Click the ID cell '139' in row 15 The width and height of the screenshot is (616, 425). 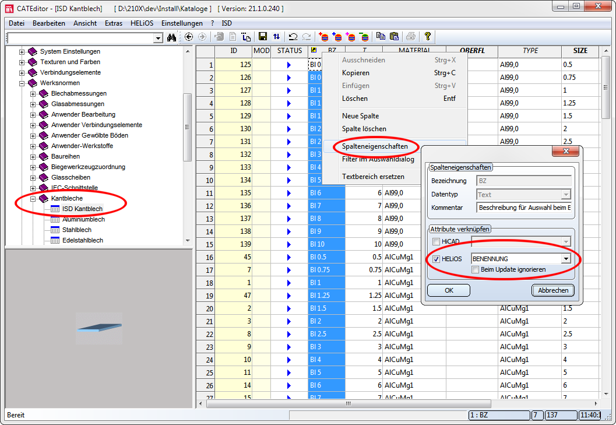point(233,244)
